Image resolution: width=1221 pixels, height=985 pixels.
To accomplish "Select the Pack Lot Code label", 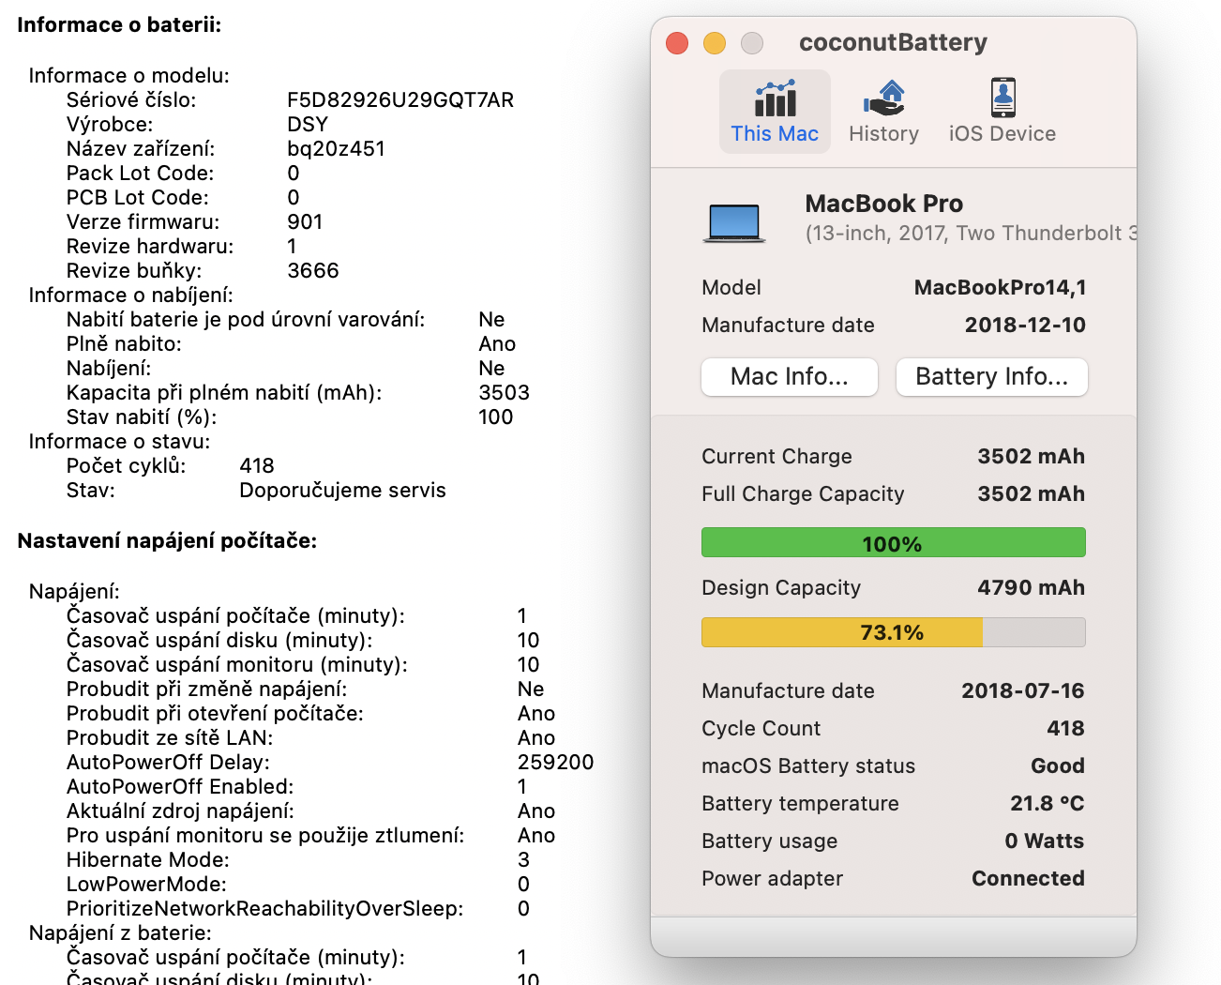I will pyautogui.click(x=140, y=174).
